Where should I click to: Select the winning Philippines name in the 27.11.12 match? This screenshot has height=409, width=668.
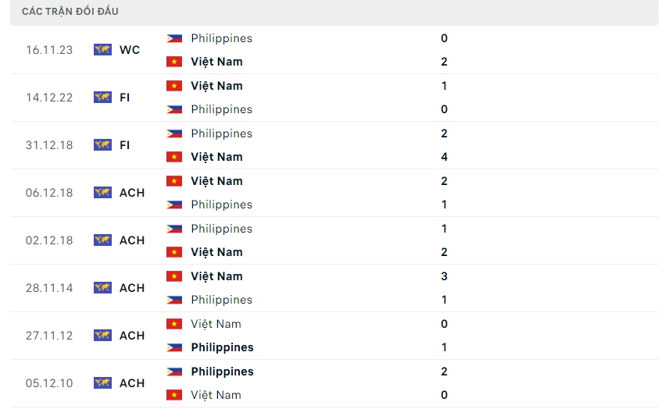tap(222, 347)
